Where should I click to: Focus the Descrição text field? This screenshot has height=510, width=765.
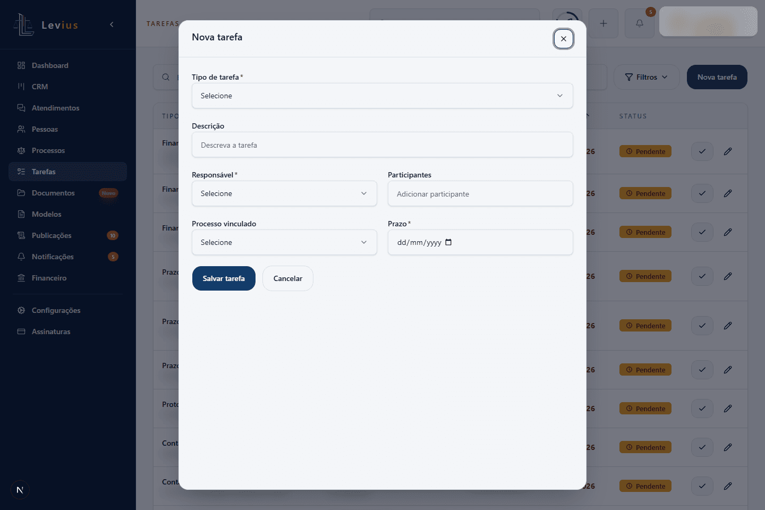tap(382, 144)
